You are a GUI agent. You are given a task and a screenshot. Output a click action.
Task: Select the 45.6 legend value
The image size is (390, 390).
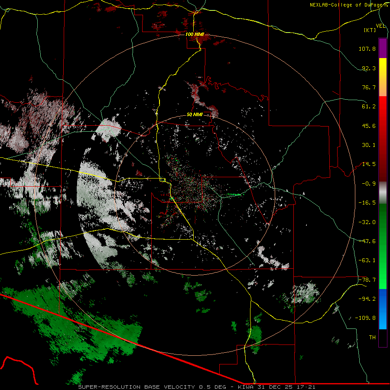point(369,126)
